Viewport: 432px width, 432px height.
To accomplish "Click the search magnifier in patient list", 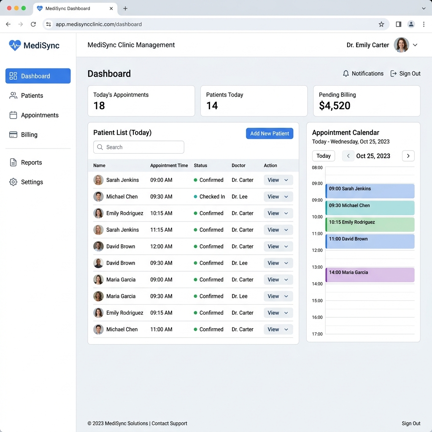I will coord(100,147).
